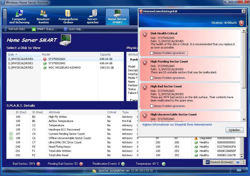The width and height of the screenshot is (250, 176).
Task: Click the Refresh Disks toolbar button
Action: click(x=15, y=29)
